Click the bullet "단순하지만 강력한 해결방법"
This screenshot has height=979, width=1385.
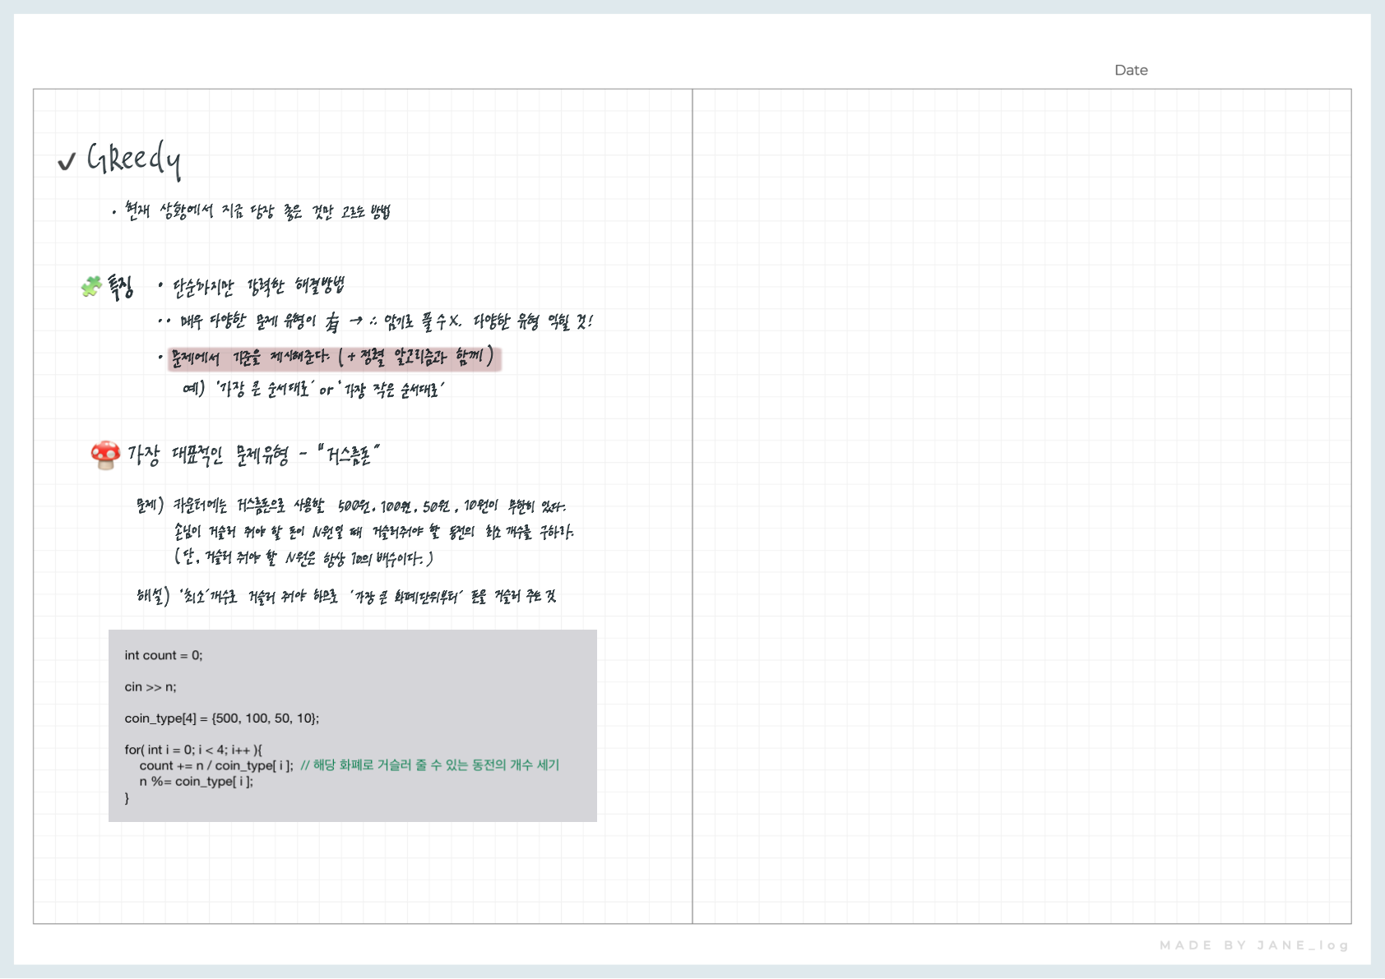258,286
